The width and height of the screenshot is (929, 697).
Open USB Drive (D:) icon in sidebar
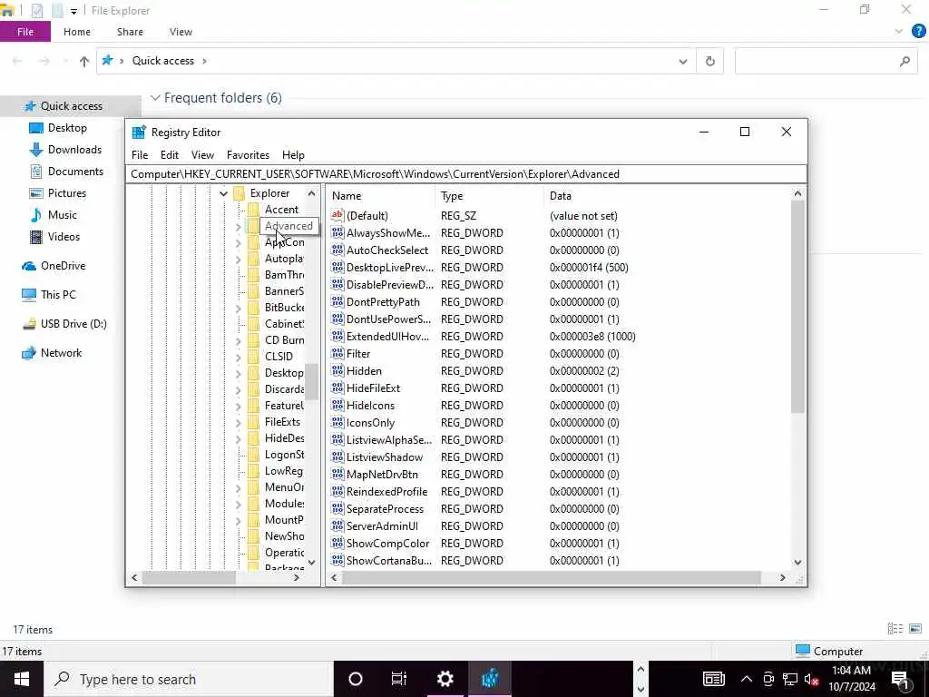[x=29, y=324]
